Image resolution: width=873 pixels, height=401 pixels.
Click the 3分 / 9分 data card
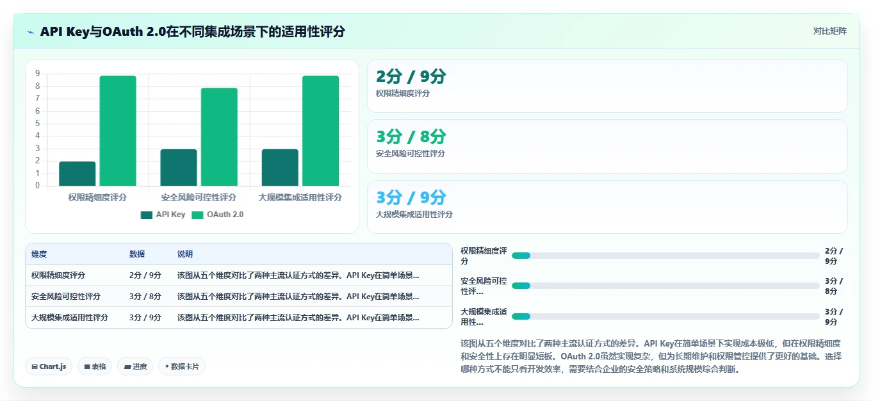607,207
